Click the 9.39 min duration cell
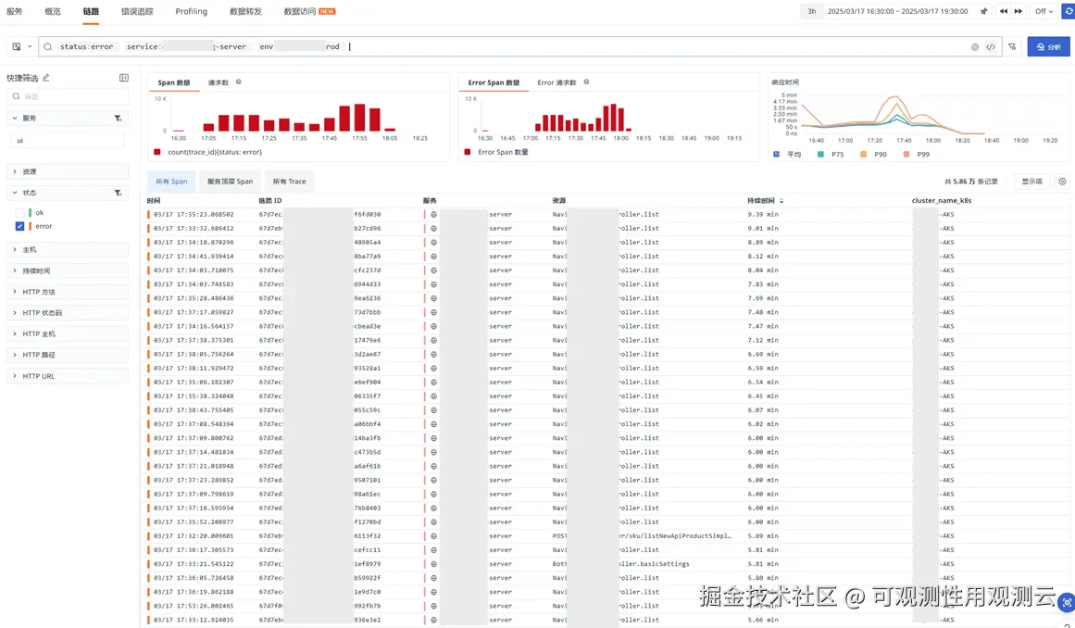The width and height of the screenshot is (1075, 628). pyautogui.click(x=762, y=215)
